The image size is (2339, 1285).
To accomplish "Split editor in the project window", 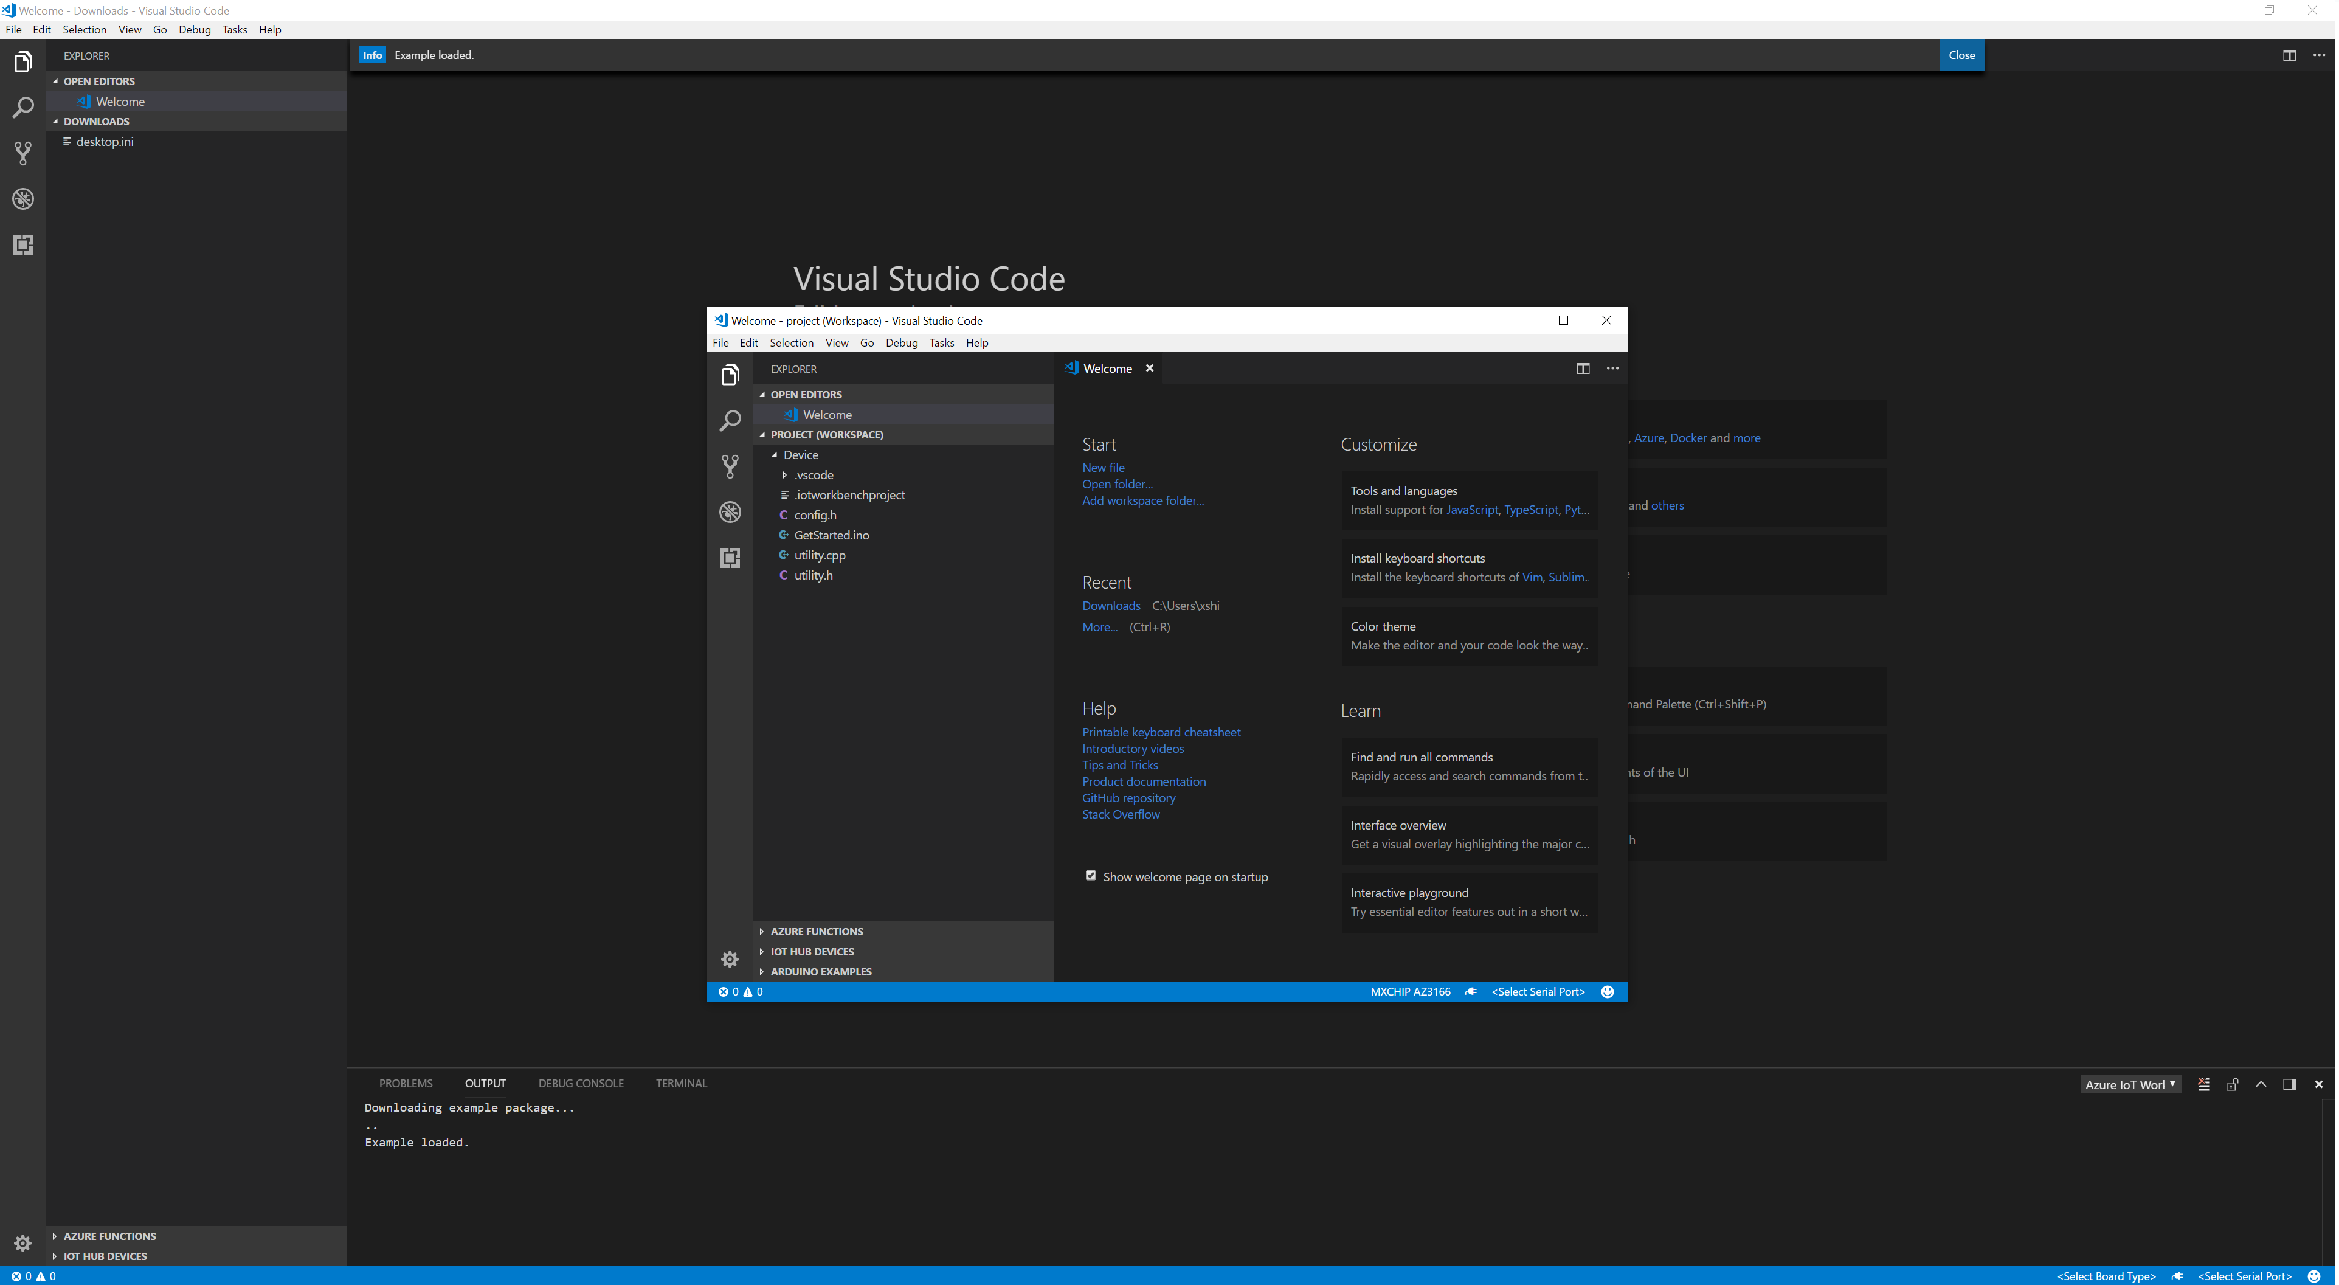I will point(1583,369).
